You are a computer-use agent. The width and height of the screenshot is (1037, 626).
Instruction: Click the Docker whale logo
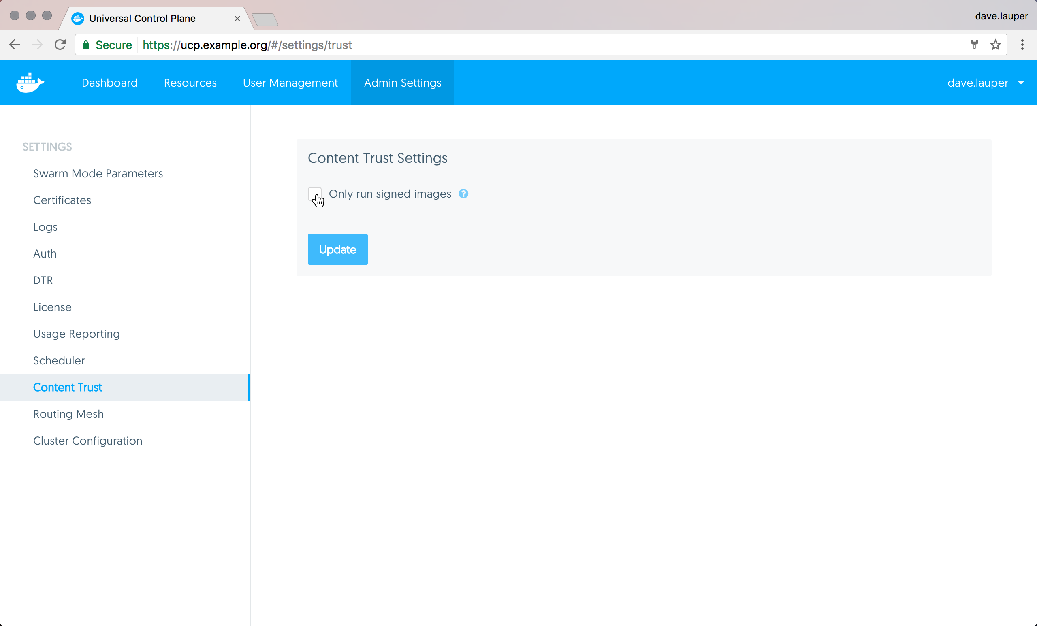(x=30, y=83)
